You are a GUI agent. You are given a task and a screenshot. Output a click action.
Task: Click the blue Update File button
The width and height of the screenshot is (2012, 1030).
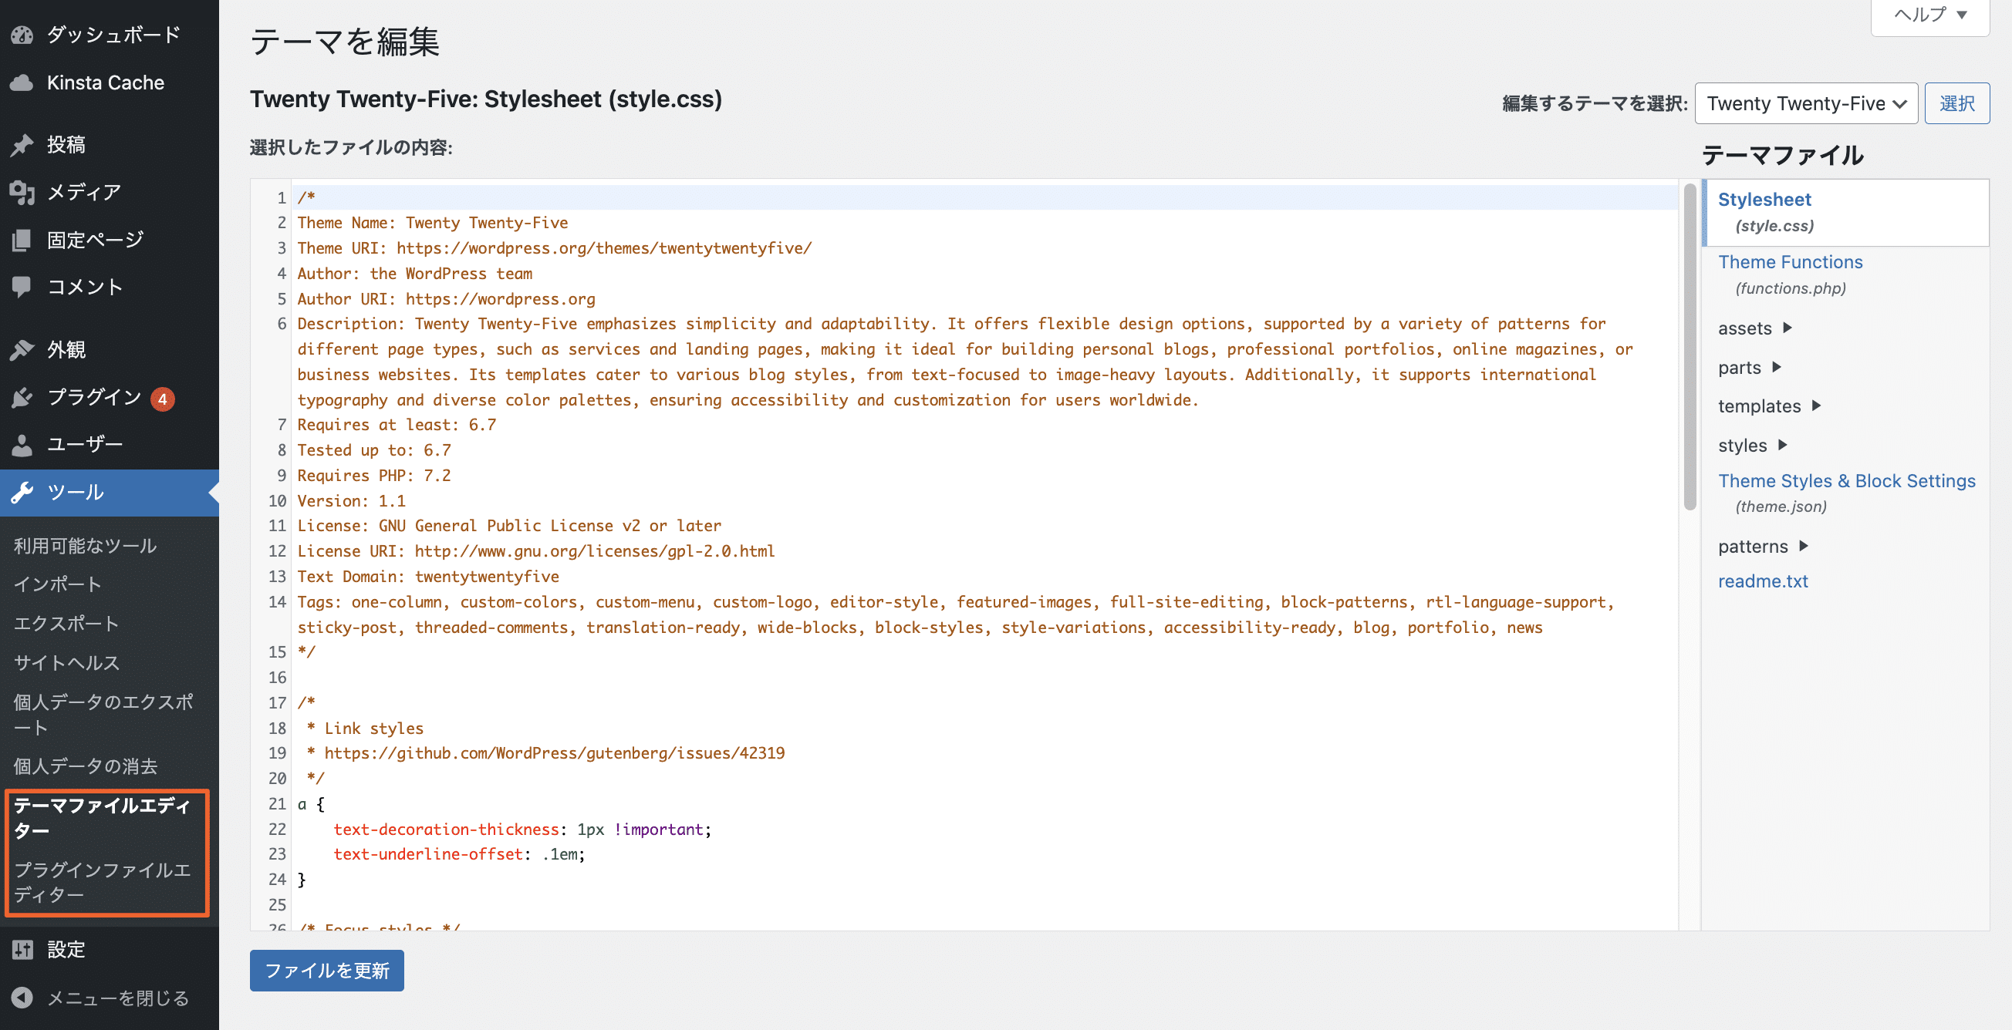(326, 970)
